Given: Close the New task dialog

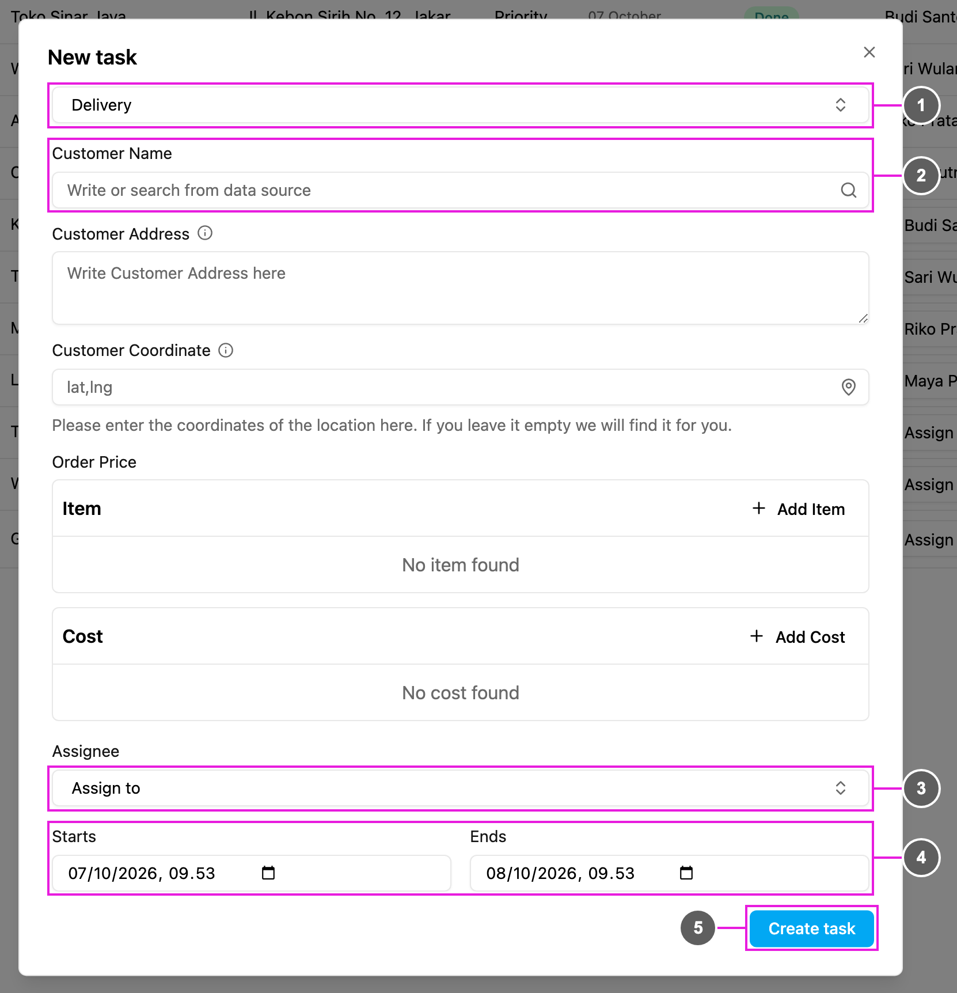Looking at the screenshot, I should (x=869, y=52).
